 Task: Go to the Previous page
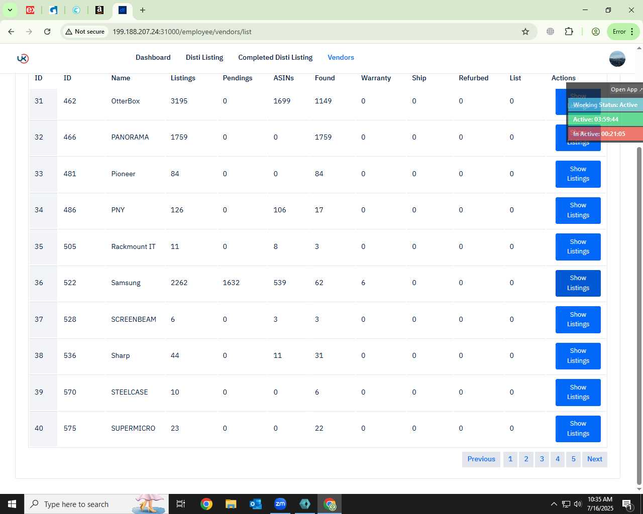coord(481,459)
